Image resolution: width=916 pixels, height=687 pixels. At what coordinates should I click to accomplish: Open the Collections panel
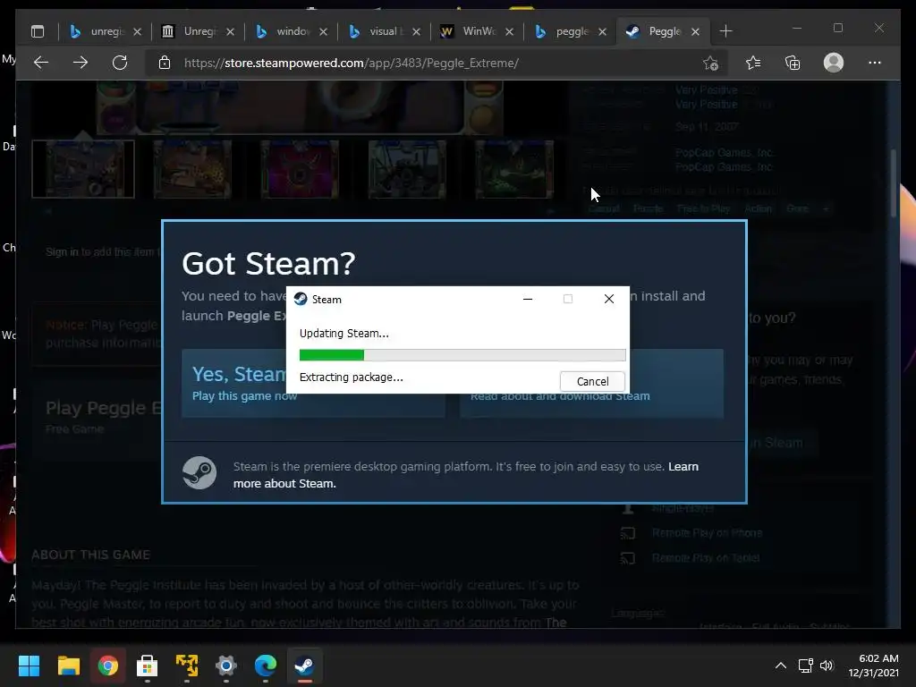(x=793, y=63)
